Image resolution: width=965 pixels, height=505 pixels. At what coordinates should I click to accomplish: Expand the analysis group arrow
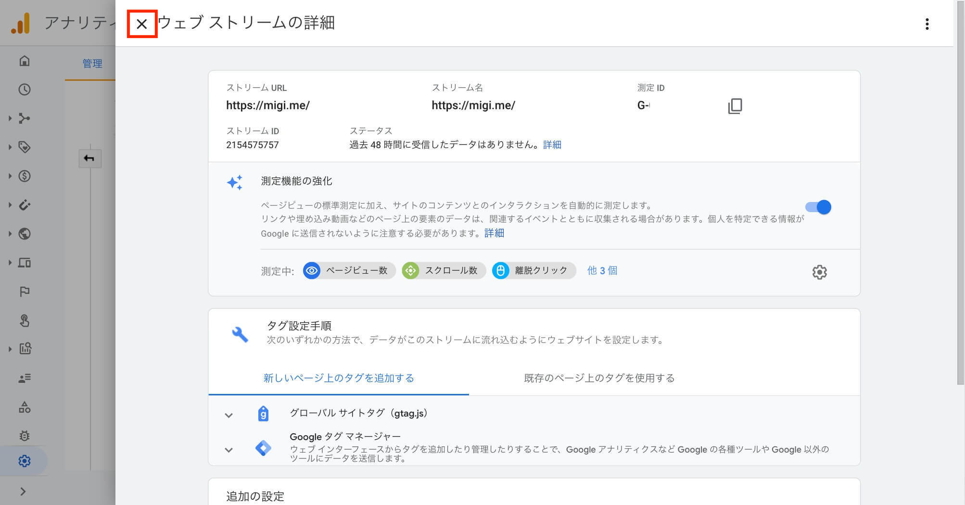click(10, 349)
